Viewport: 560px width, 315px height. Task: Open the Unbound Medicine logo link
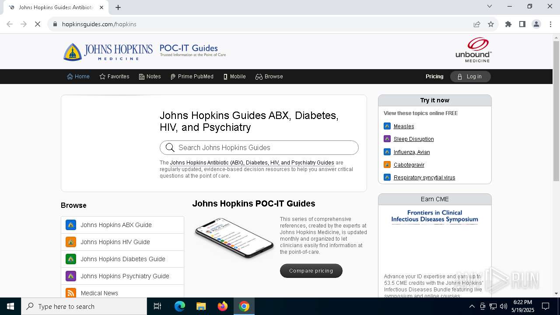[x=473, y=50]
